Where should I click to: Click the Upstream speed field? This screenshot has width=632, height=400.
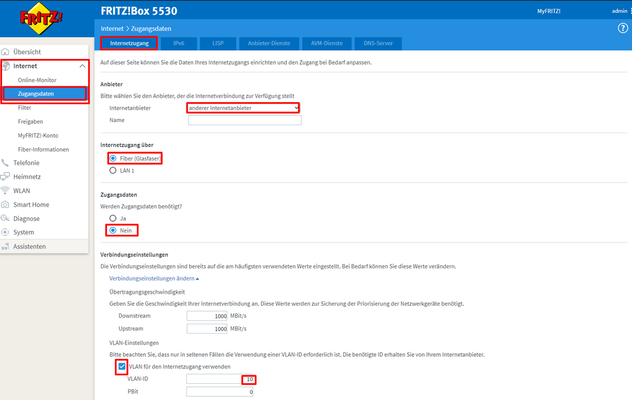(x=208, y=328)
